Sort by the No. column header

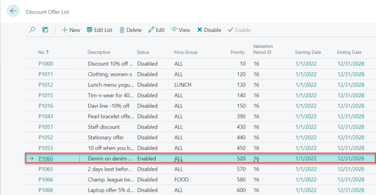click(43, 52)
